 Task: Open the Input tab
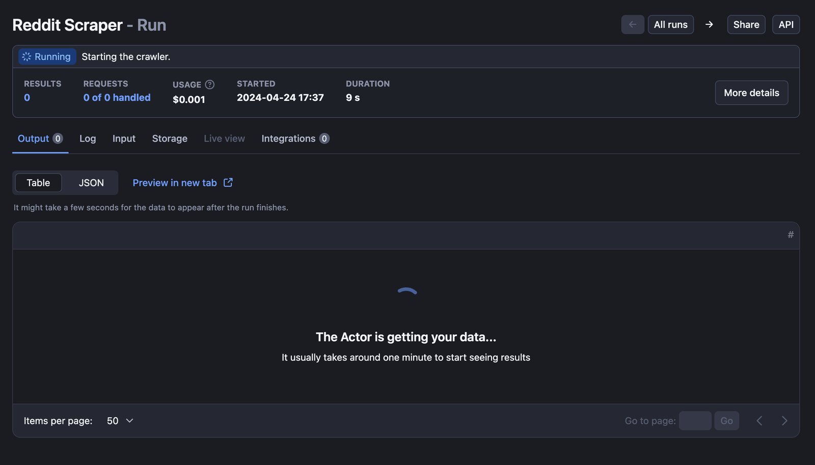(x=124, y=139)
